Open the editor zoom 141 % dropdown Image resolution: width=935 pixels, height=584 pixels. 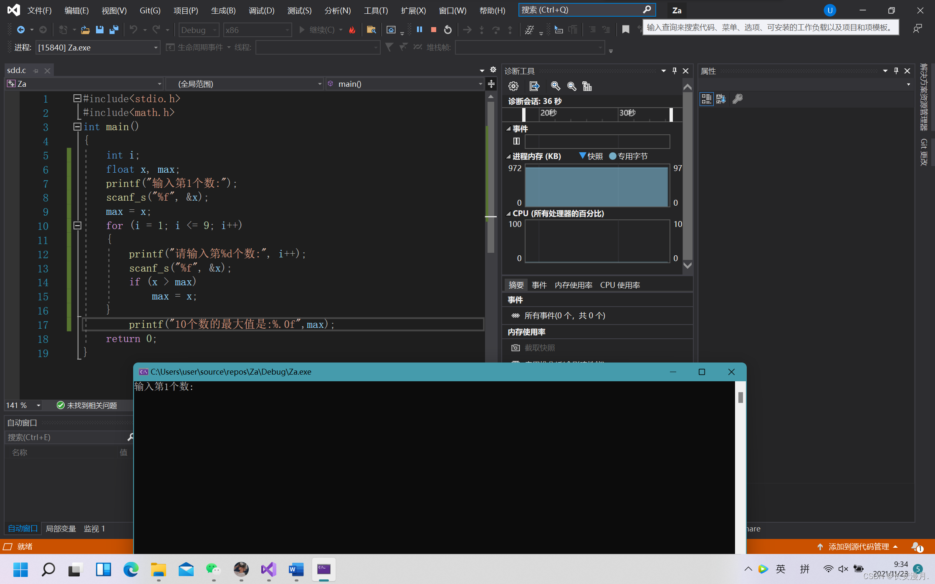point(38,405)
